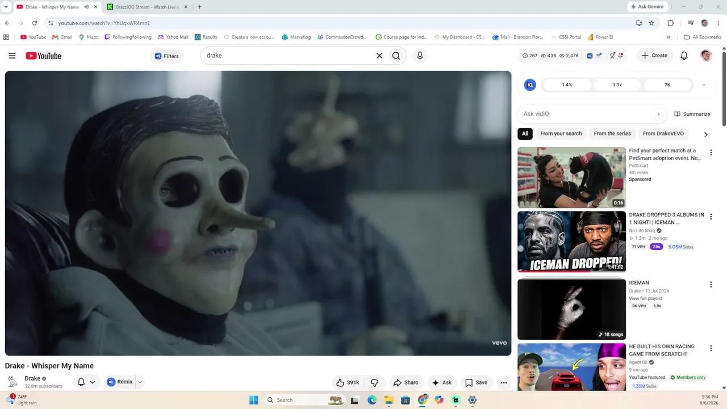Open the vidIQ list icon with blue dot
The height and width of the screenshot is (409, 727).
point(599,56)
